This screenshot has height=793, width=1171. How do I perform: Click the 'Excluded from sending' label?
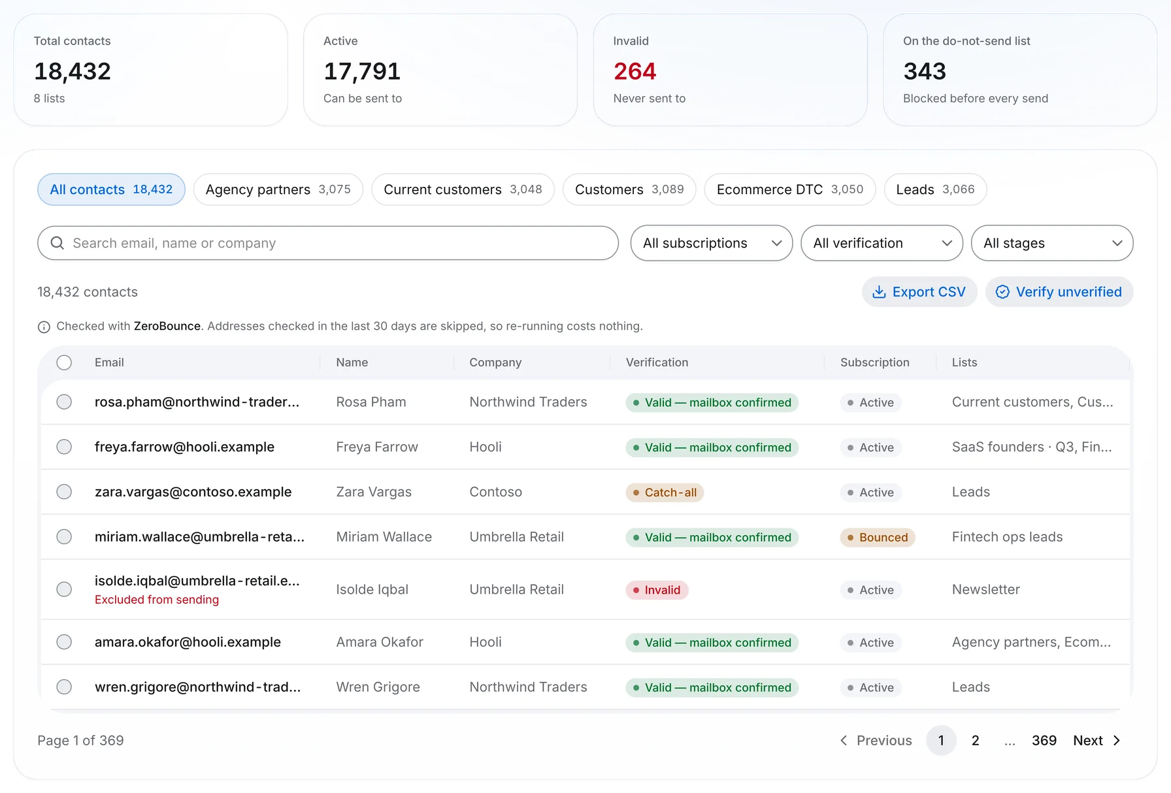click(157, 600)
